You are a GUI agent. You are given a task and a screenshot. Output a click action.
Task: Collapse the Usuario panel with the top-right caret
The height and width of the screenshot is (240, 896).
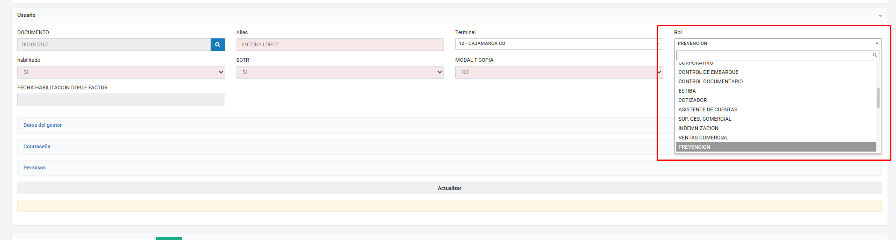pyautogui.click(x=880, y=16)
